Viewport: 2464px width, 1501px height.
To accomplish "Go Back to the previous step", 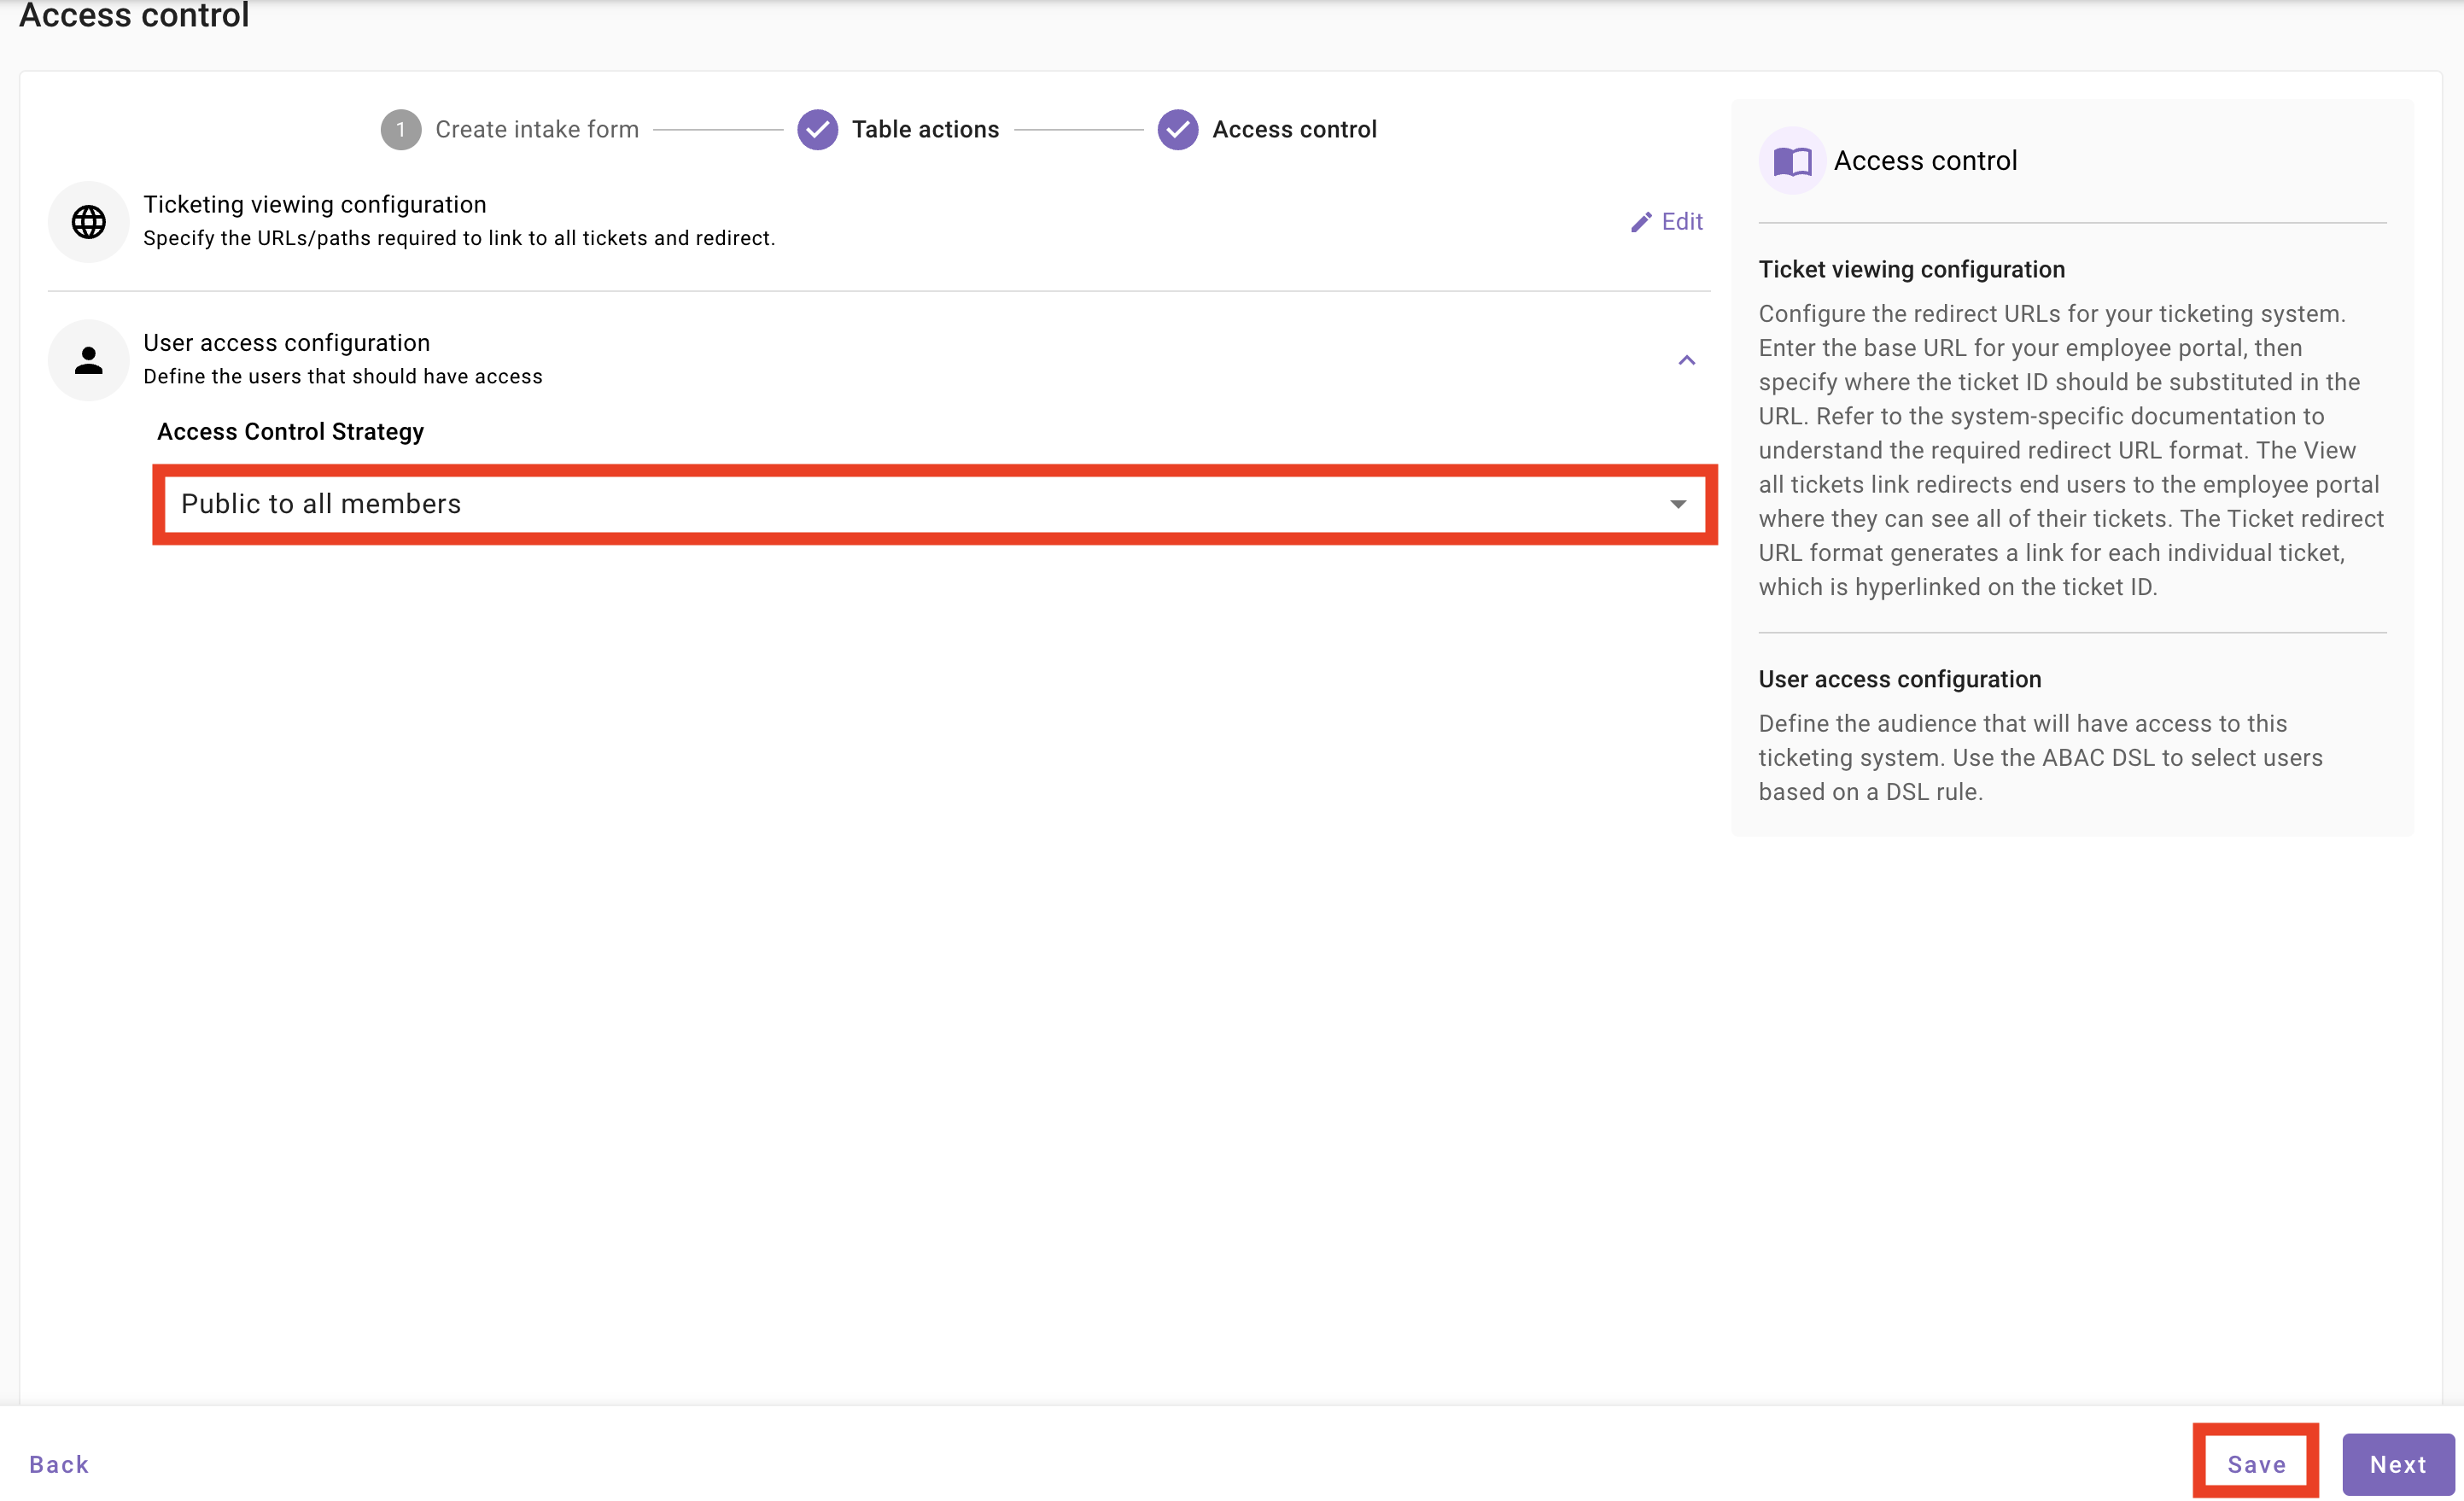I will coord(59,1464).
